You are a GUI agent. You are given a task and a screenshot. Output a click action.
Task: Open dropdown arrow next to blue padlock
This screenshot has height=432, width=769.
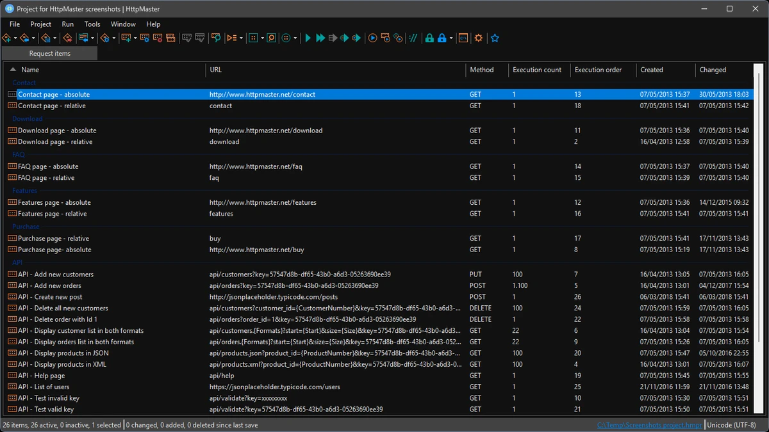(451, 38)
